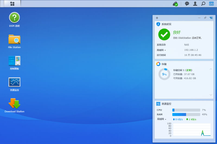The image size is (217, 144).
Task: Click the 存储 storage widget icon
Action: (158, 64)
